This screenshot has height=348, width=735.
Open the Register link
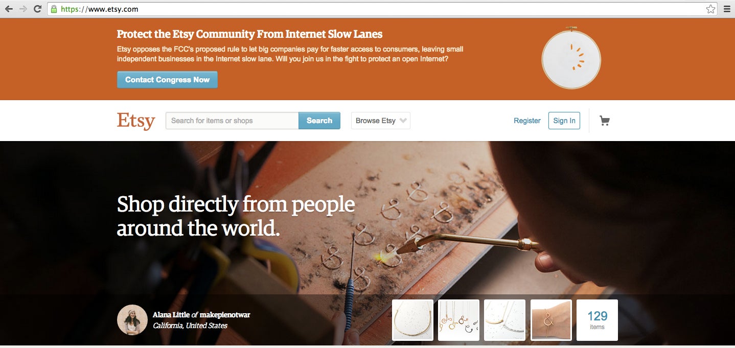pyautogui.click(x=527, y=121)
